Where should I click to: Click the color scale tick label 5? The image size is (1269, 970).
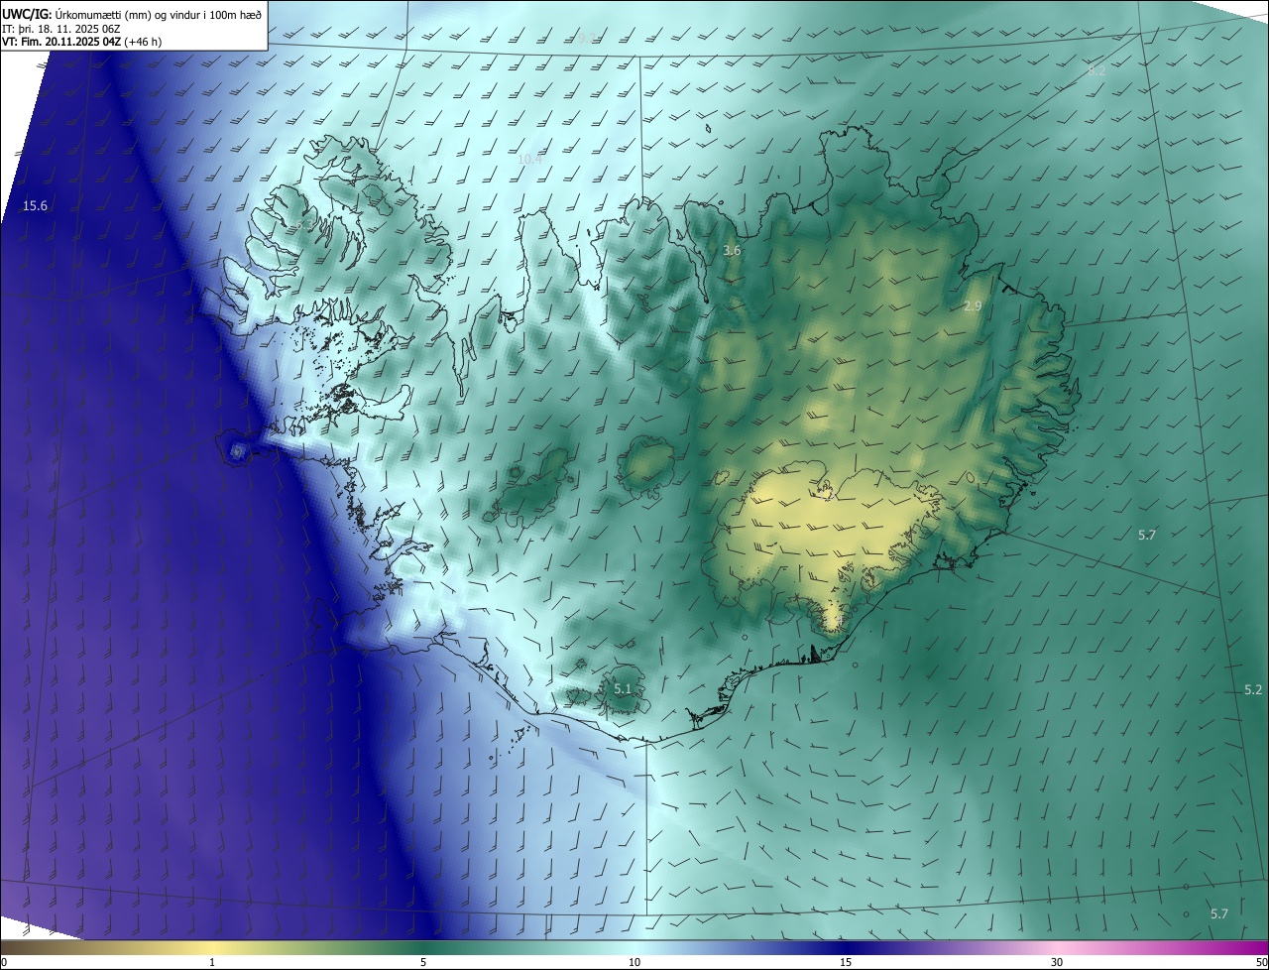click(x=423, y=963)
